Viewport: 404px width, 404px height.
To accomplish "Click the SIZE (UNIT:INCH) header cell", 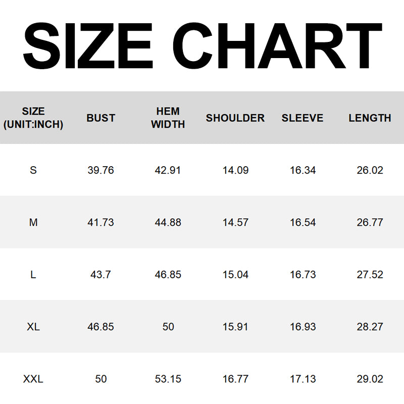I will pyautogui.click(x=33, y=118).
